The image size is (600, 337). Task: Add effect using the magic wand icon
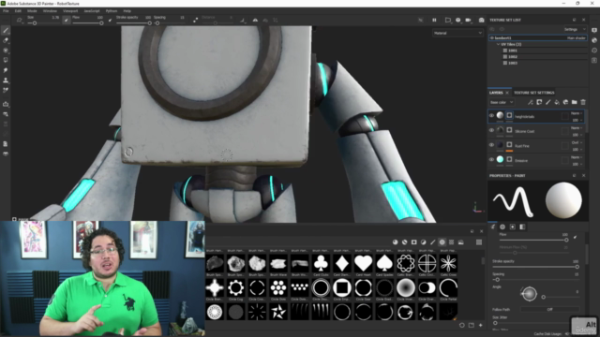[x=531, y=102]
